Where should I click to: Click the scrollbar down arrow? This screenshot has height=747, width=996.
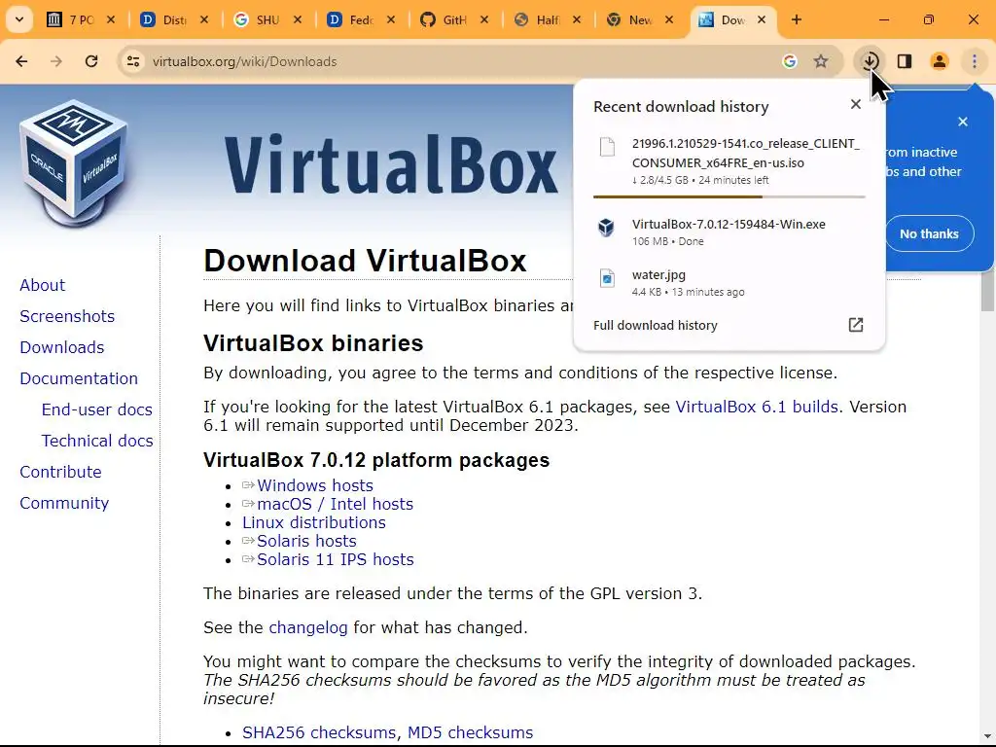point(988,737)
